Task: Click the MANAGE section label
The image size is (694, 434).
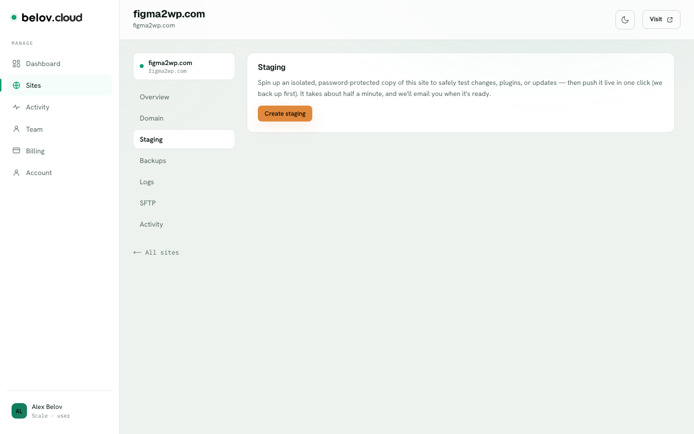Action: tap(22, 43)
